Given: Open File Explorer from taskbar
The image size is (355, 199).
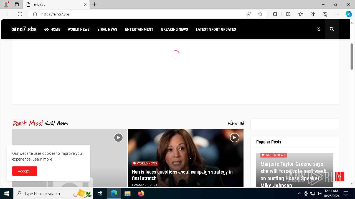Looking at the screenshot, I should (127, 193).
